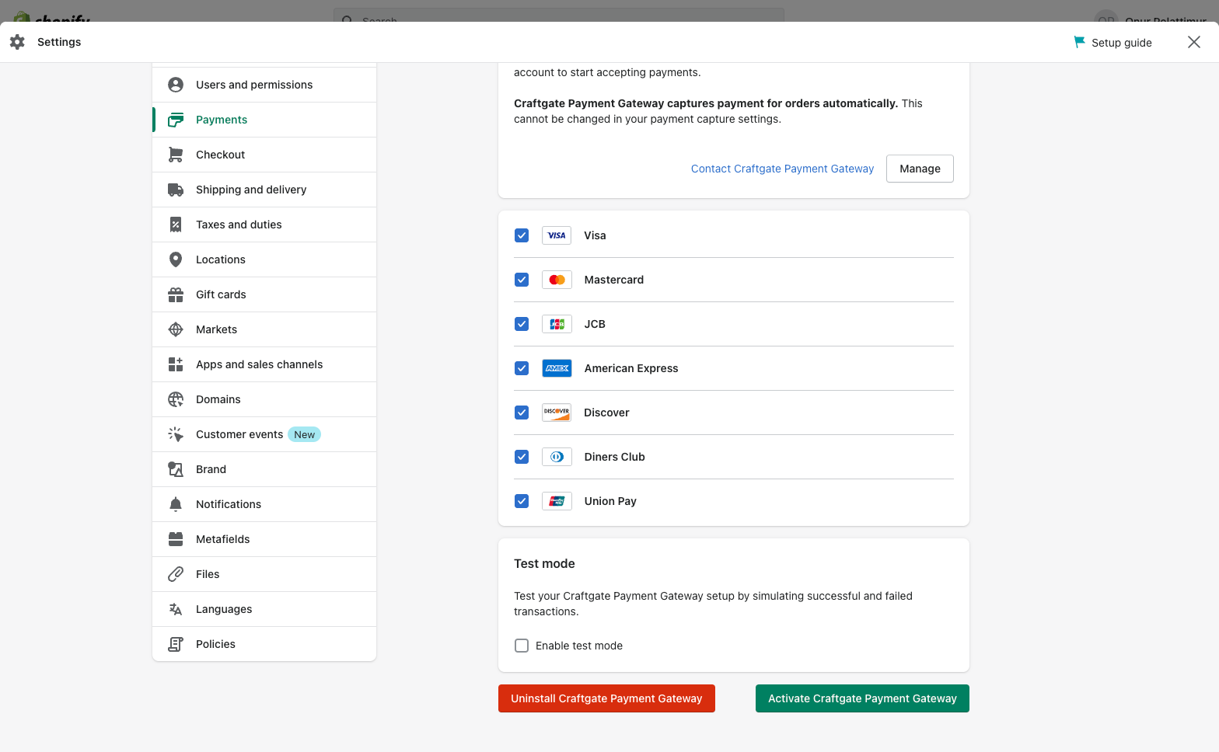Open Contact Craftgate Payment Gateway link
1219x752 pixels.
click(782, 169)
